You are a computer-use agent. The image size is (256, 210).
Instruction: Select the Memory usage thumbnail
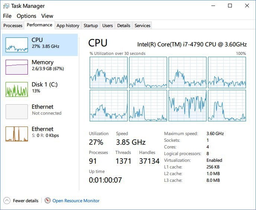17,67
